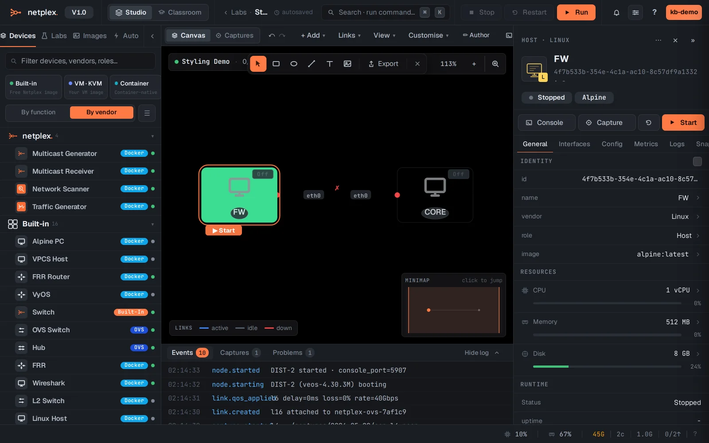This screenshot has width=709, height=443.
Task: Open the View dropdown menu
Action: tap(384, 35)
